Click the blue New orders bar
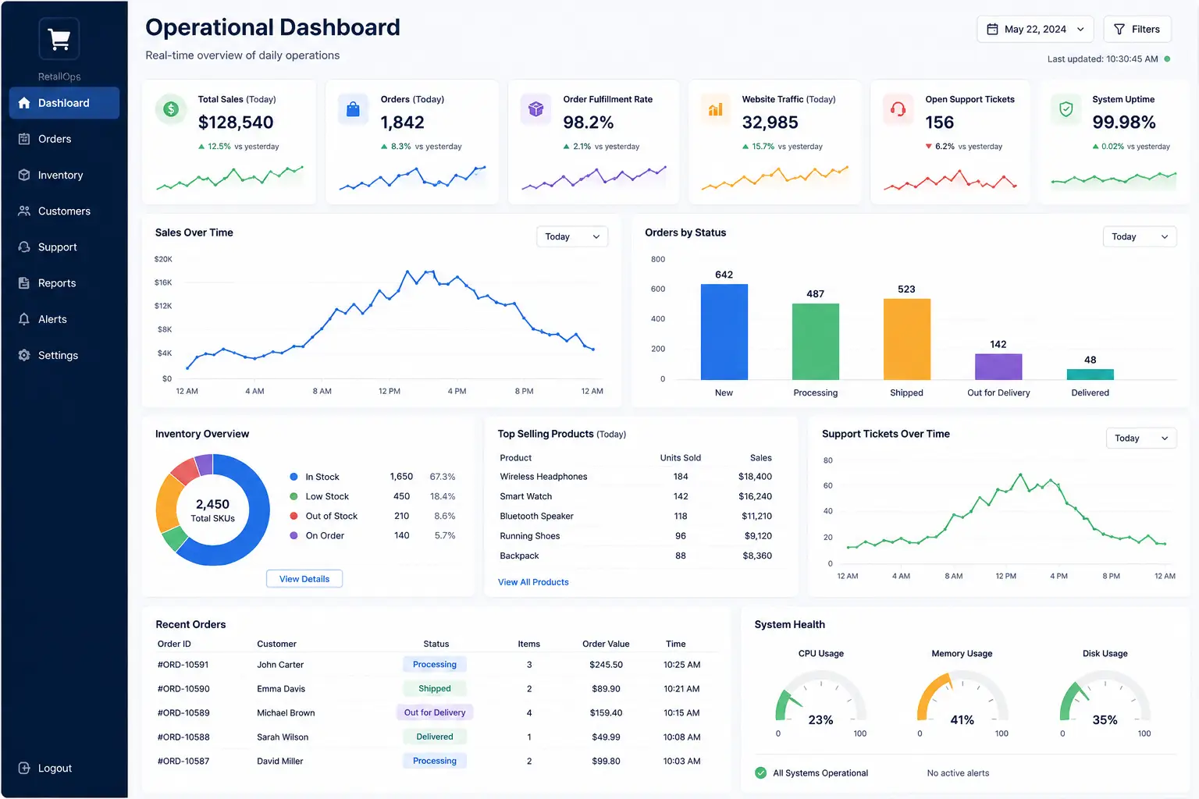Image resolution: width=1199 pixels, height=799 pixels. 724,332
